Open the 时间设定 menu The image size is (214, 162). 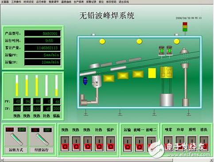[x=28, y=2]
